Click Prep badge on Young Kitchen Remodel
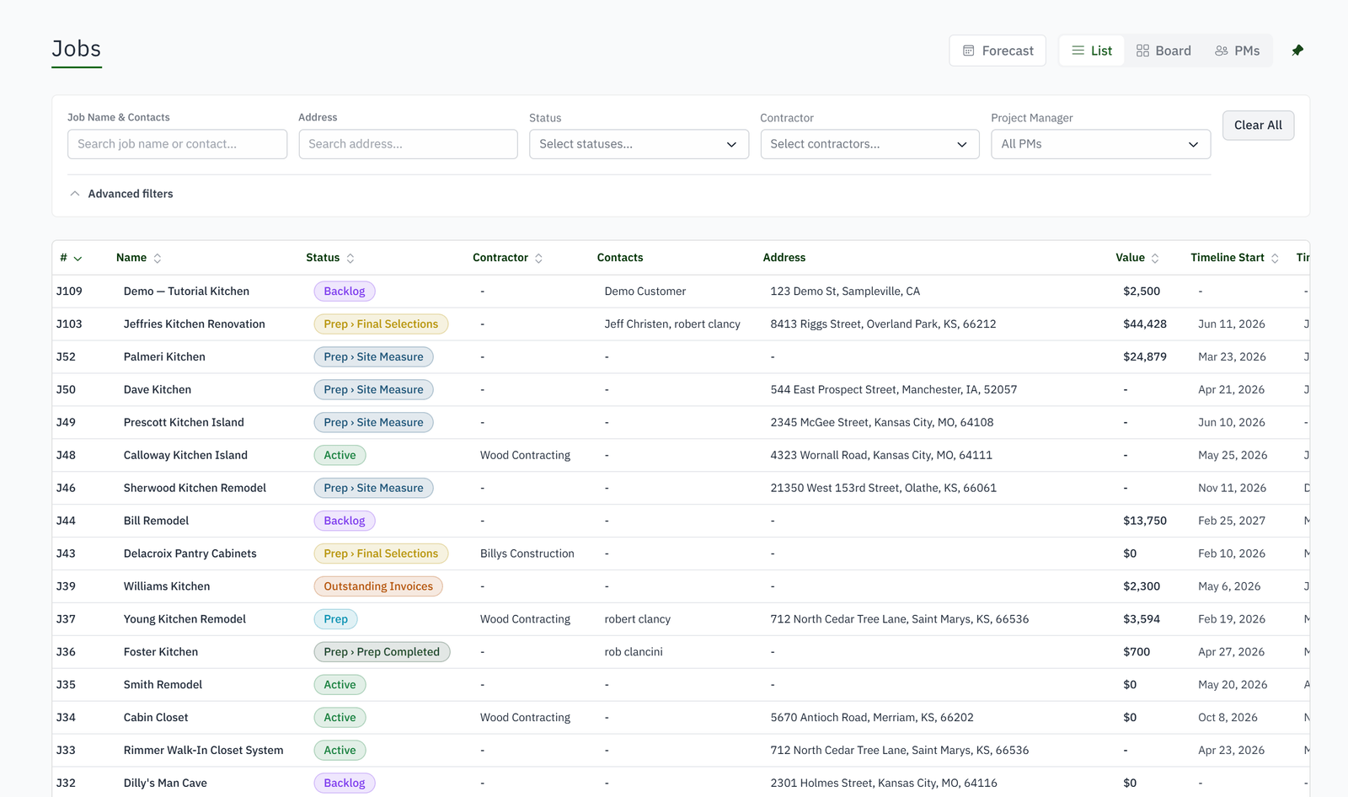Viewport: 1348px width, 797px height. pyautogui.click(x=335, y=620)
